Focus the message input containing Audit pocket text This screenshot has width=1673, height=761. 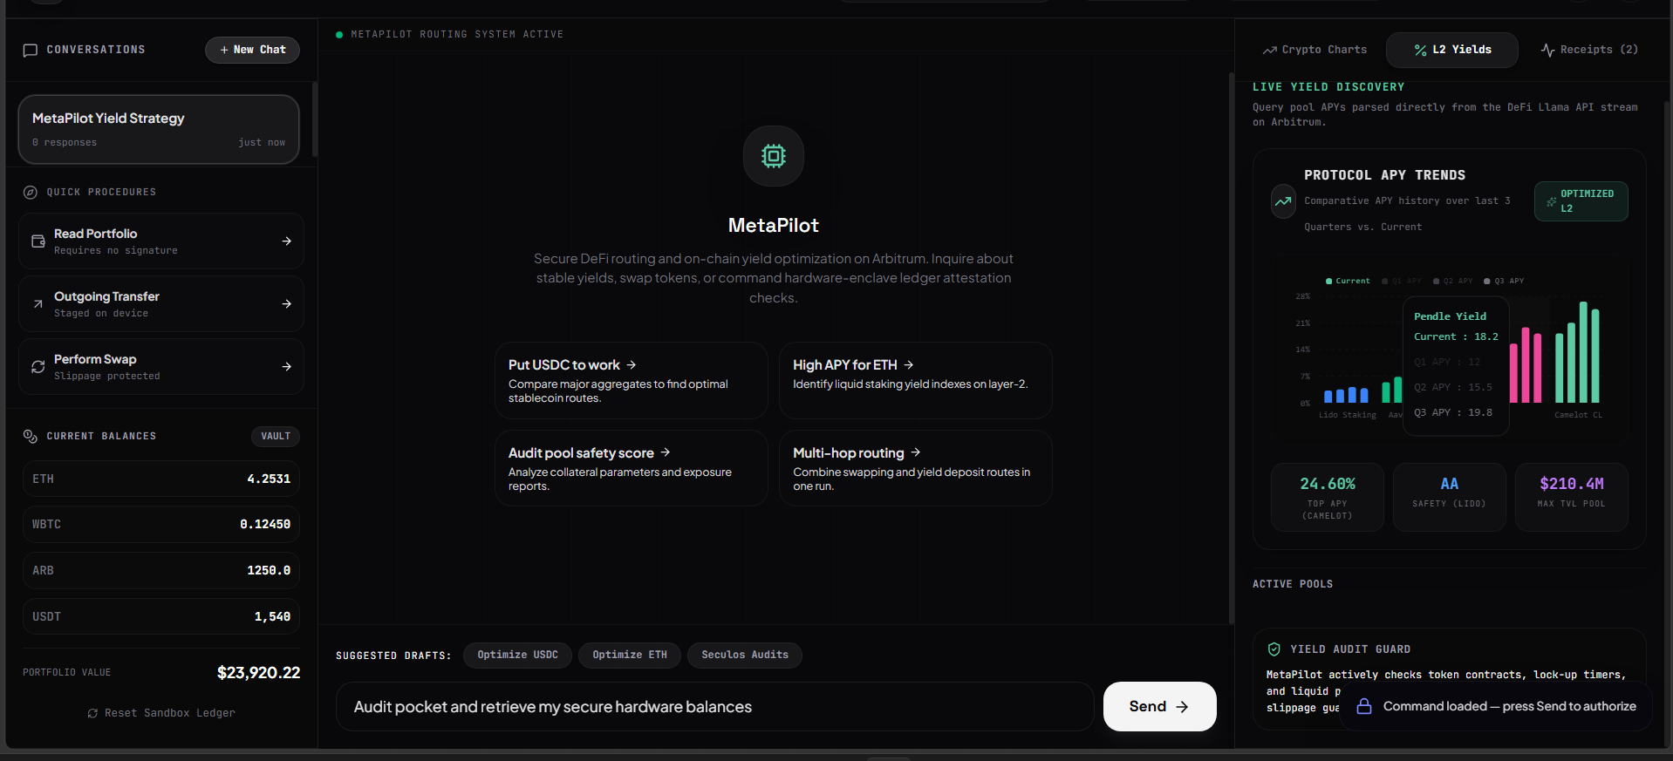(714, 707)
